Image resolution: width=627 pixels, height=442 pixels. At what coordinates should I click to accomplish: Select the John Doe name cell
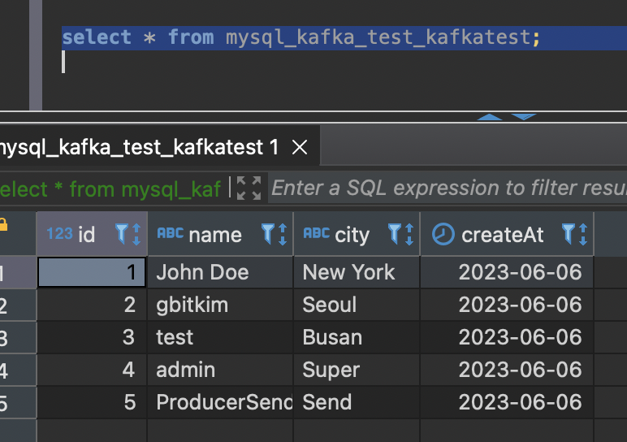[203, 272]
